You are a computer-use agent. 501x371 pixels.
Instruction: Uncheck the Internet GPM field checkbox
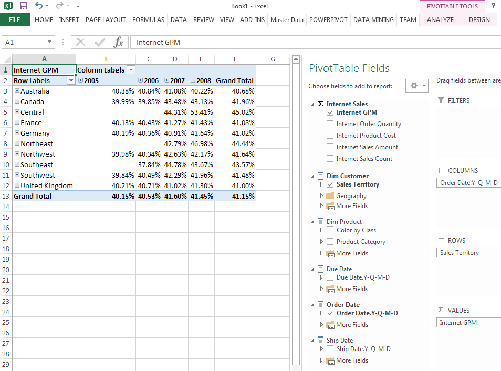330,112
